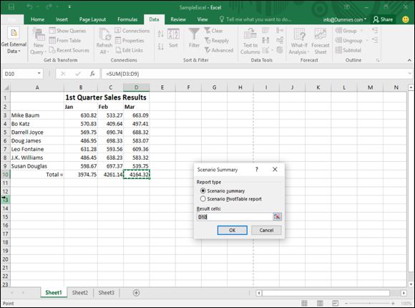415x308 pixels.
Task: Open Scenario Summary help button
Action: click(256, 169)
